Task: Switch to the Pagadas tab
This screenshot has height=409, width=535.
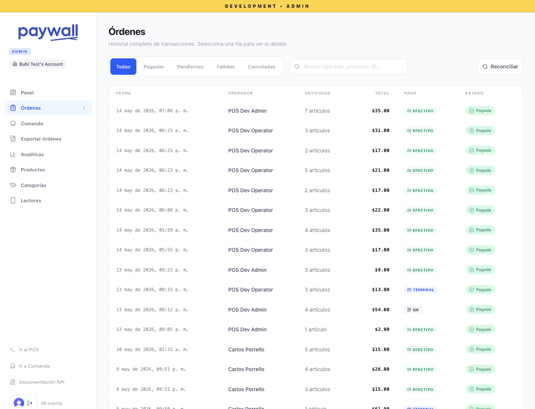Action: [154, 67]
